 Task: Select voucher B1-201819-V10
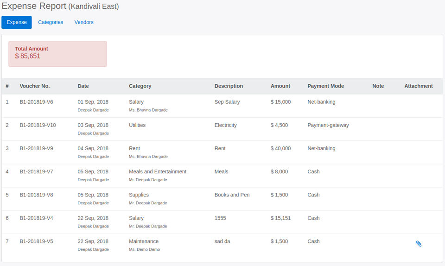pos(38,125)
